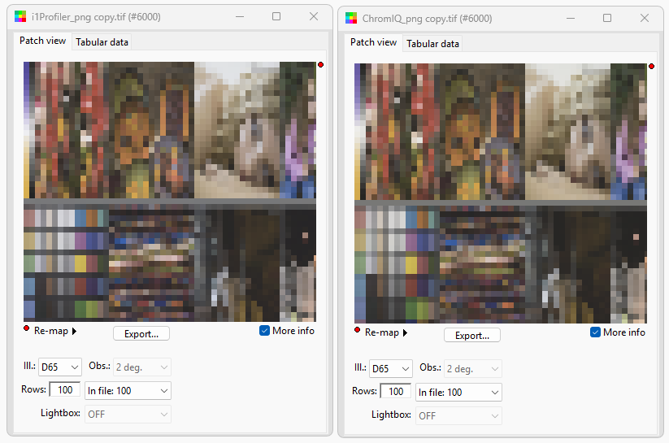The width and height of the screenshot is (669, 443).
Task: Click the patch image in i1Profiler window
Action: tap(170, 192)
